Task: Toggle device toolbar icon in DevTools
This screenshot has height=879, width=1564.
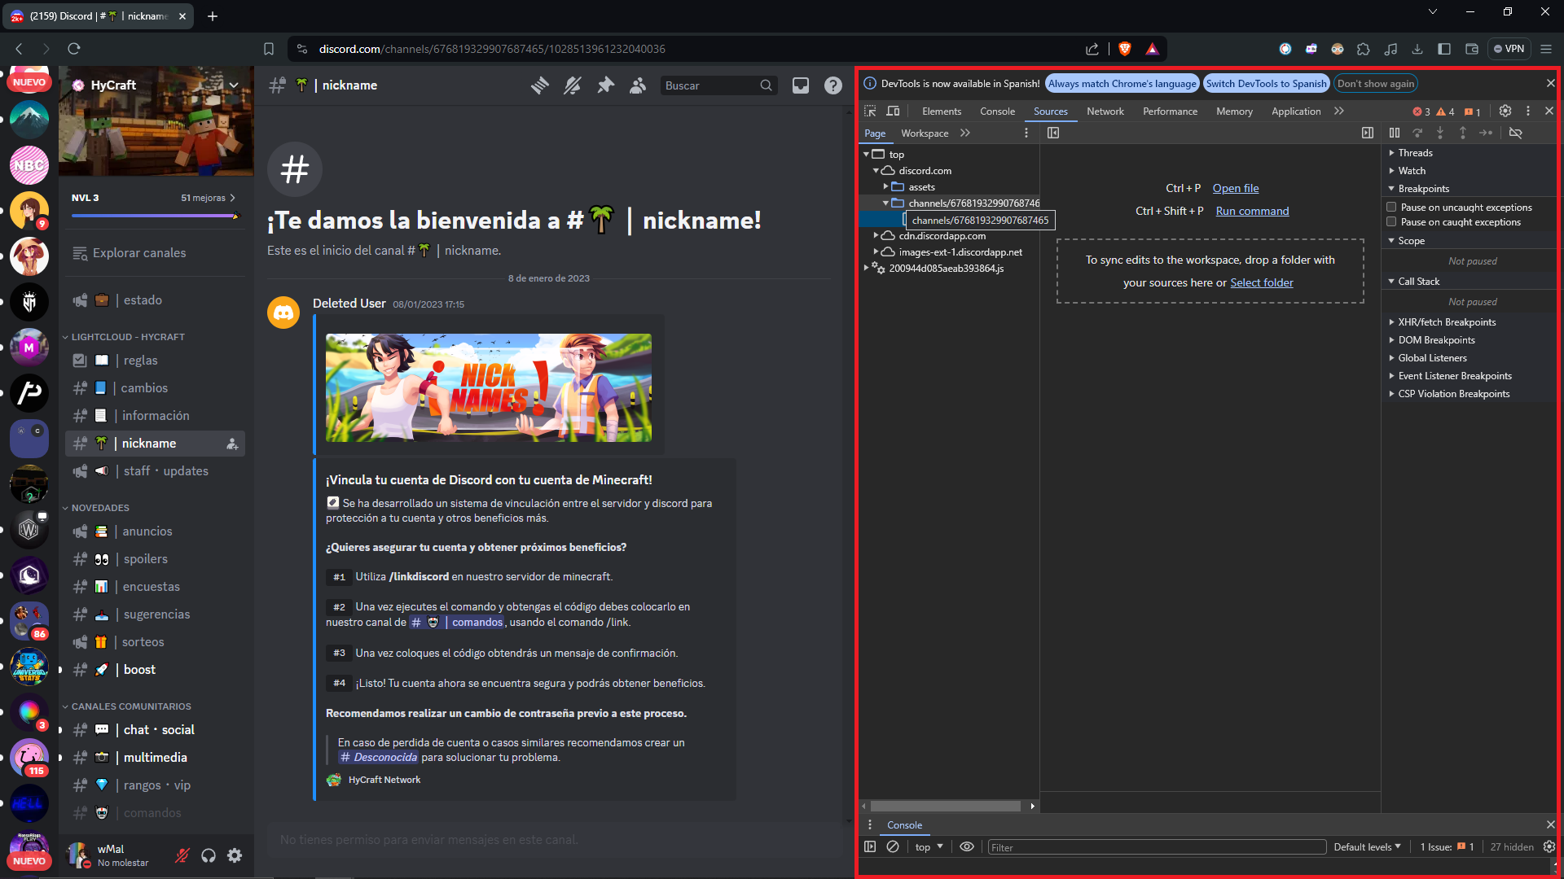Action: pyautogui.click(x=894, y=112)
